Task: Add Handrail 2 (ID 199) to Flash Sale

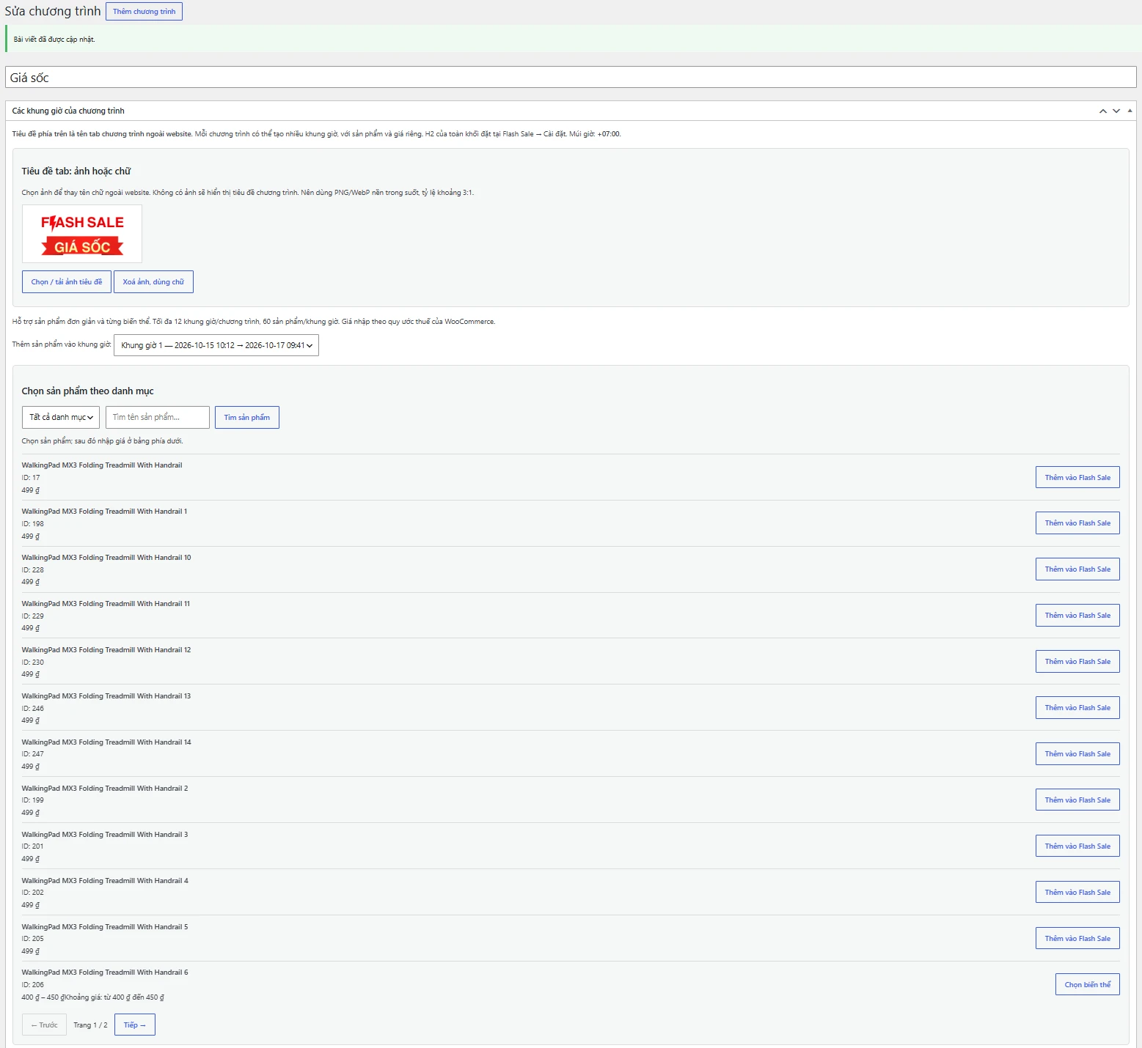Action: 1077,800
